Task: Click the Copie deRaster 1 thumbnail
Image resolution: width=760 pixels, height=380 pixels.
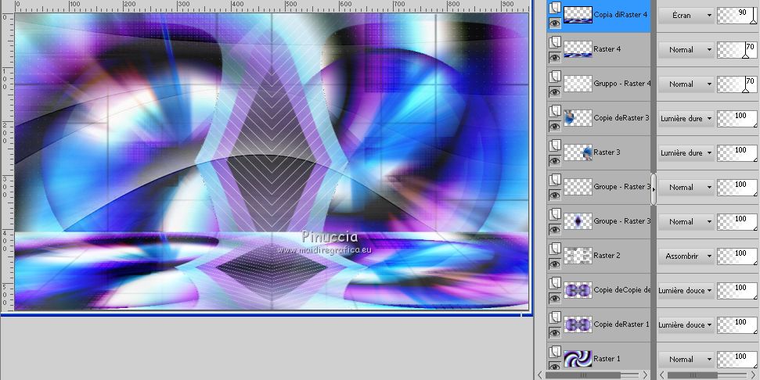Action: pyautogui.click(x=578, y=324)
